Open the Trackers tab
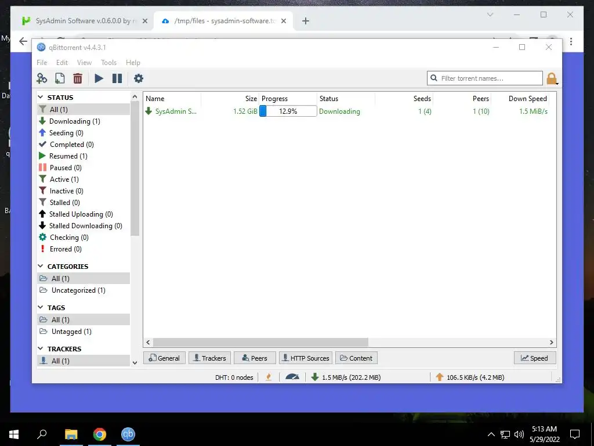The height and width of the screenshot is (446, 594). click(209, 358)
